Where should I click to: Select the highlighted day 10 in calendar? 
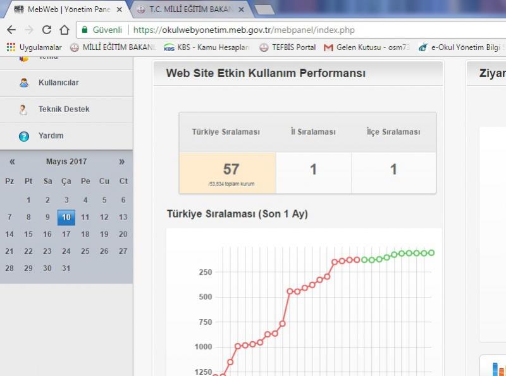click(66, 217)
